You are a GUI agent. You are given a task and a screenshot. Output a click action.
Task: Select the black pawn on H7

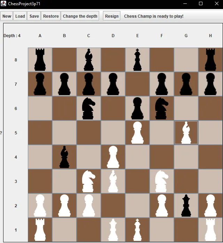point(210,84)
